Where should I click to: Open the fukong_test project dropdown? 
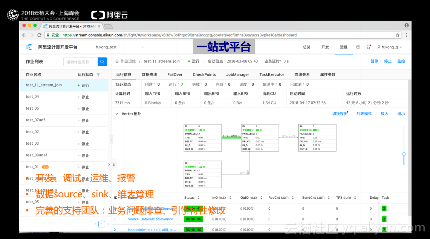pyautogui.click(x=119, y=47)
